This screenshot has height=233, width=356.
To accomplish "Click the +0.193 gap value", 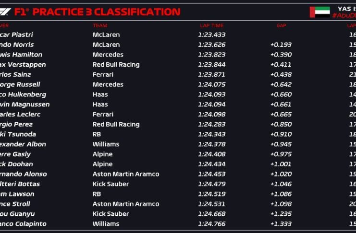I will (x=281, y=45).
